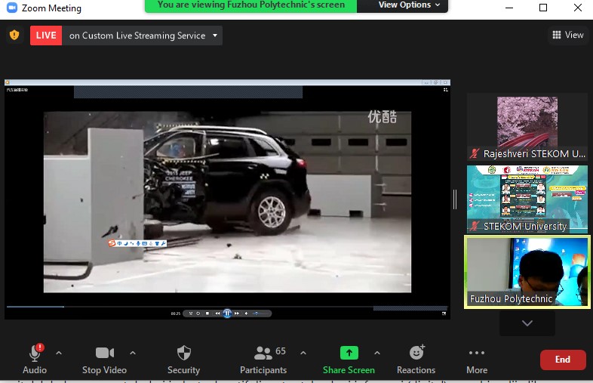Click the Participants label text
The image size is (593, 383).
(x=263, y=370)
